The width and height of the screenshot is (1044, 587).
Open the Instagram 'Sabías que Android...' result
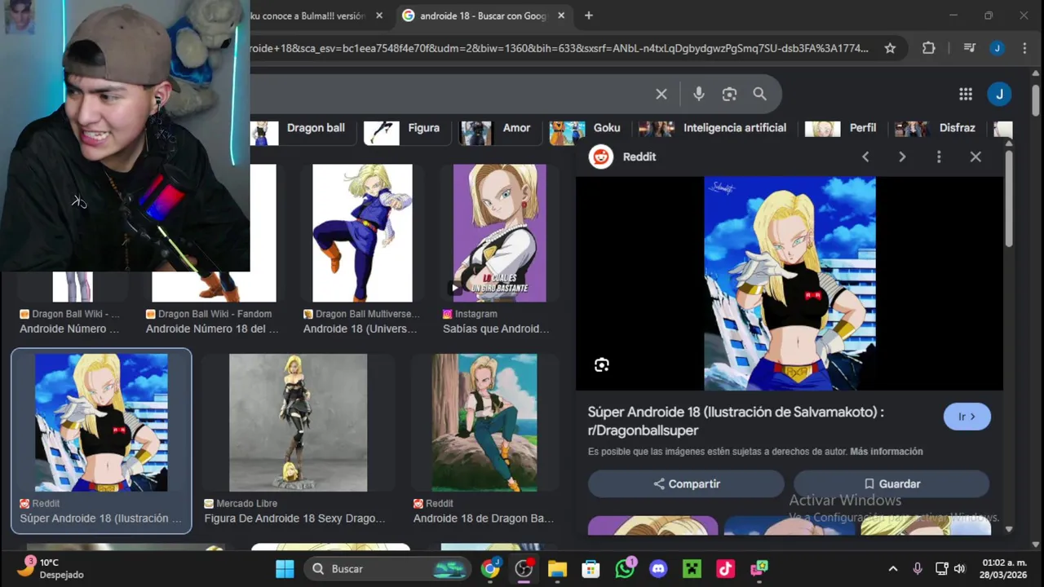(496, 329)
